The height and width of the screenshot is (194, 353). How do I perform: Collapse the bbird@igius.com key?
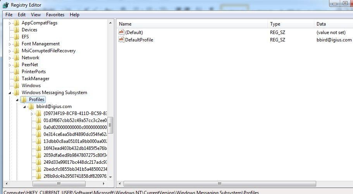click(24, 106)
